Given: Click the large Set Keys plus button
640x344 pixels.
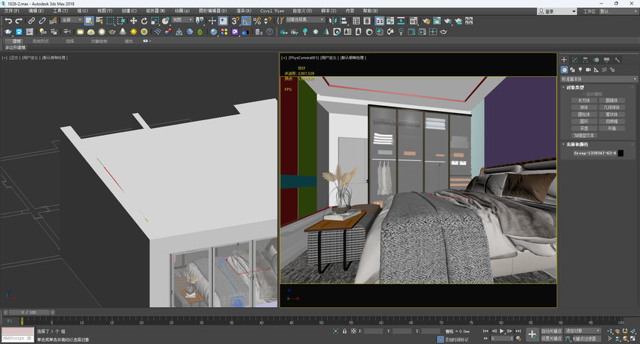Looking at the screenshot, I should [532, 335].
